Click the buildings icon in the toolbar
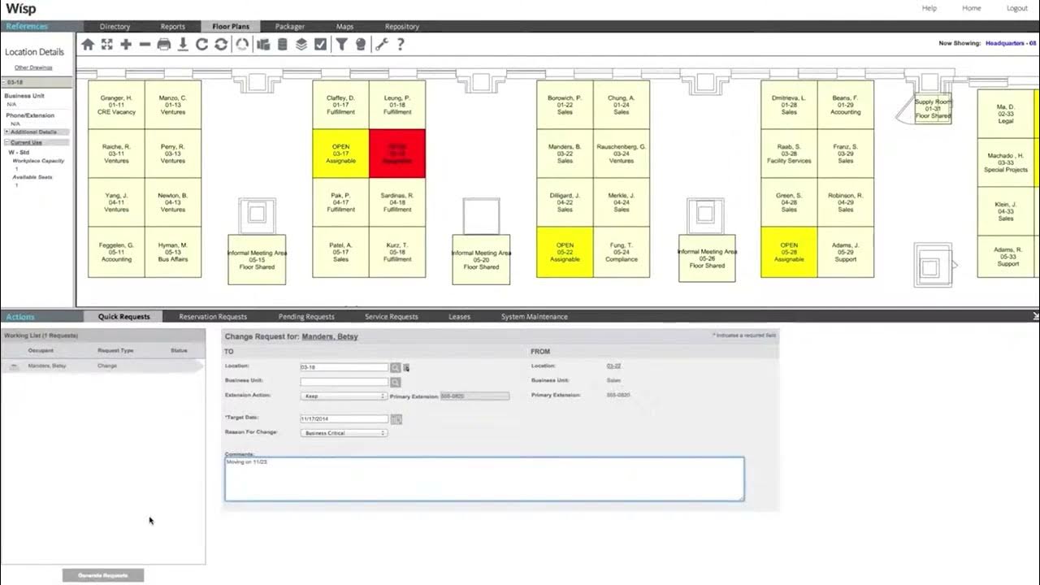Image resolution: width=1040 pixels, height=585 pixels. (262, 45)
